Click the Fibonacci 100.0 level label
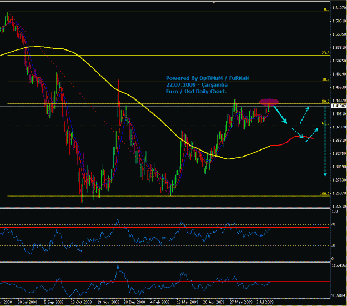Viewport: 347px width, 306px height. coord(325,194)
